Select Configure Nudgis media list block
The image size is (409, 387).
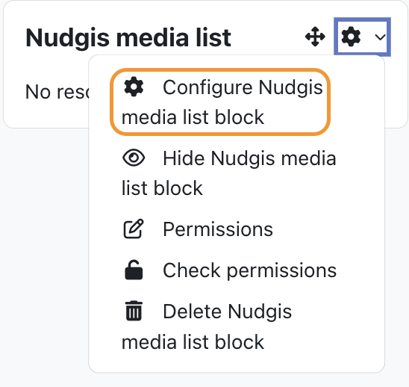(x=220, y=102)
